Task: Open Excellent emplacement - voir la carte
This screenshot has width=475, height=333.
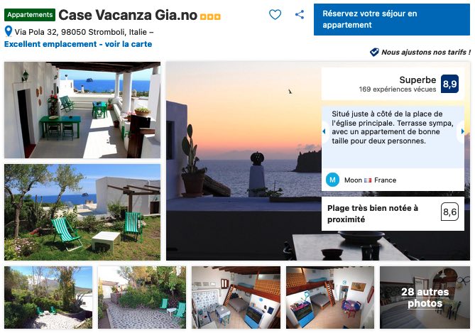Action: [x=78, y=44]
